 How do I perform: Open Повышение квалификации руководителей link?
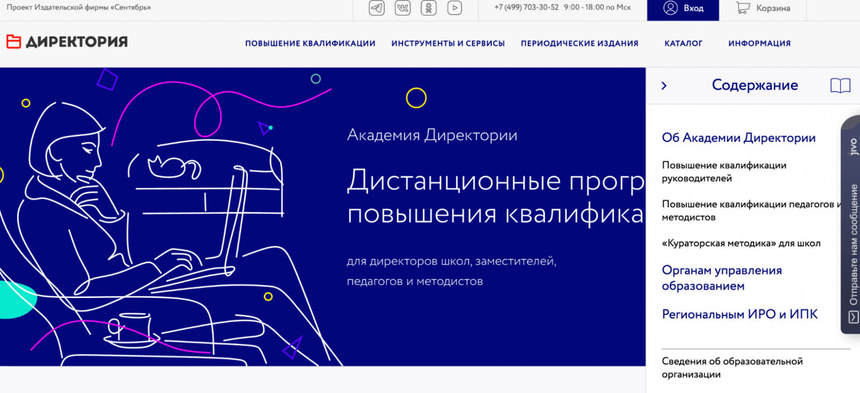click(x=724, y=172)
